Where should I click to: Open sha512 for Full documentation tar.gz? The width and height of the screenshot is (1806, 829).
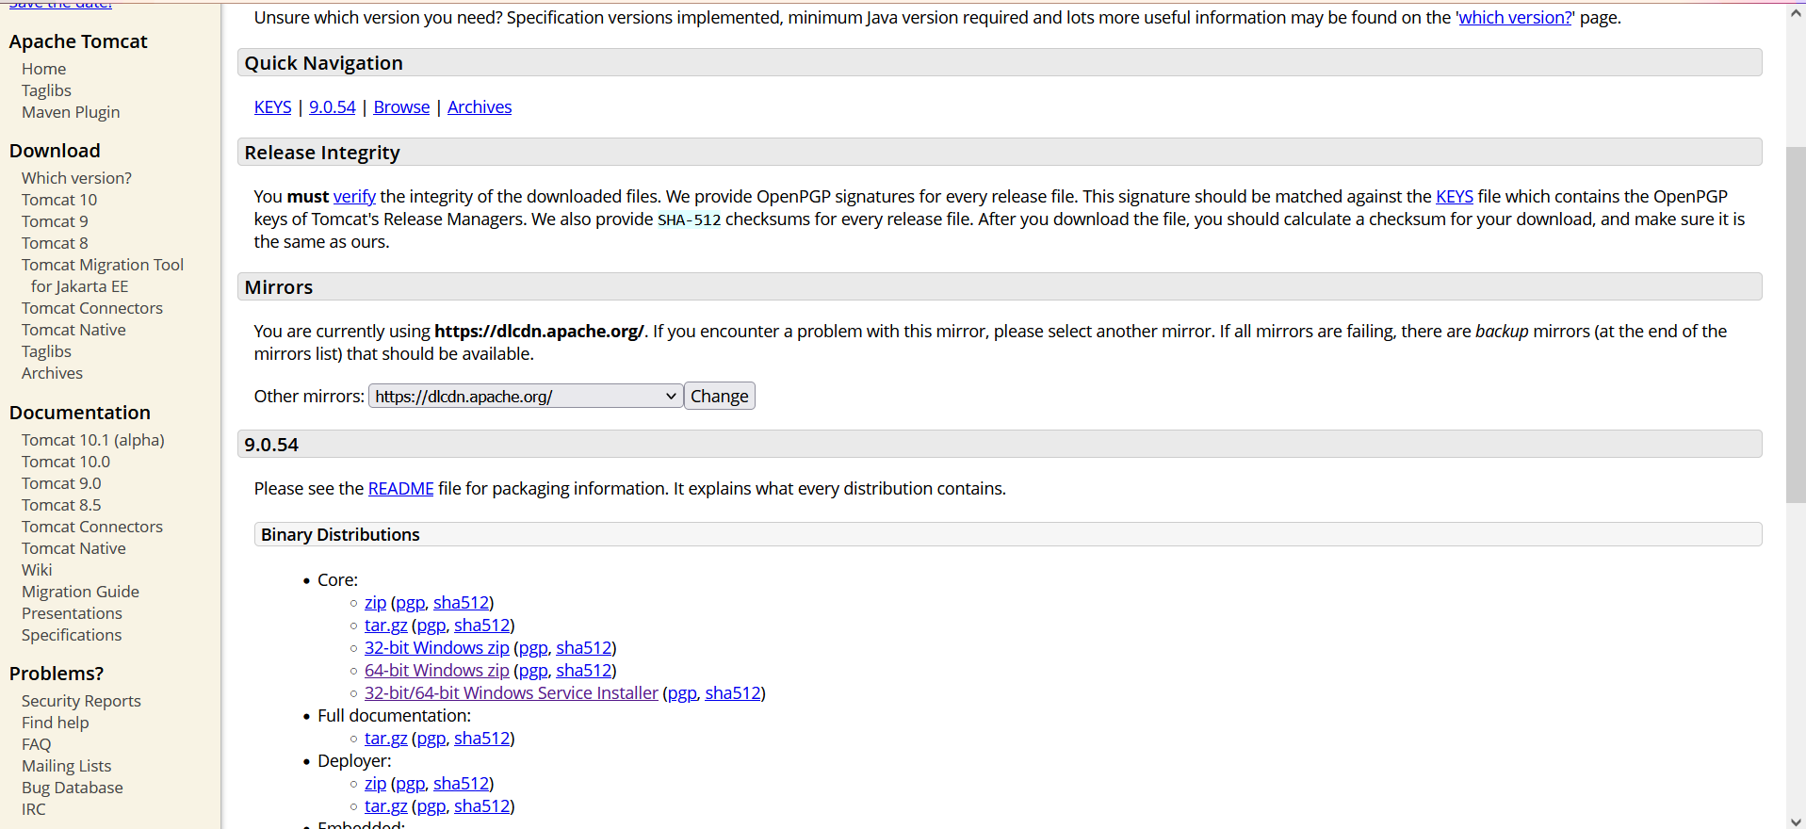coord(482,738)
